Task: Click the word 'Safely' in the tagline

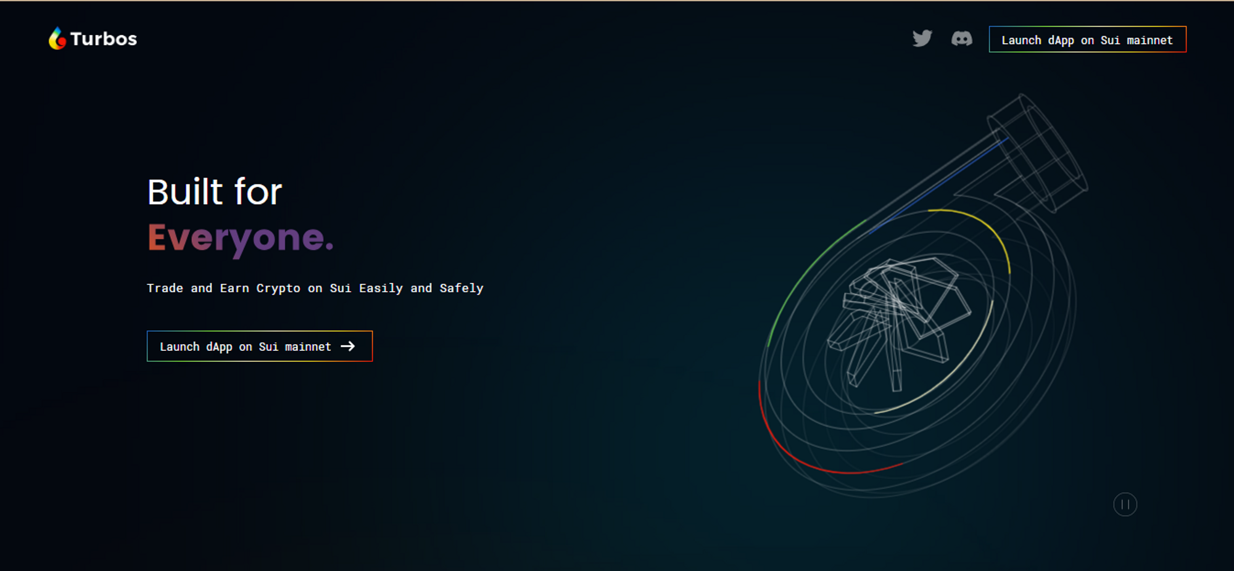Action: click(461, 288)
